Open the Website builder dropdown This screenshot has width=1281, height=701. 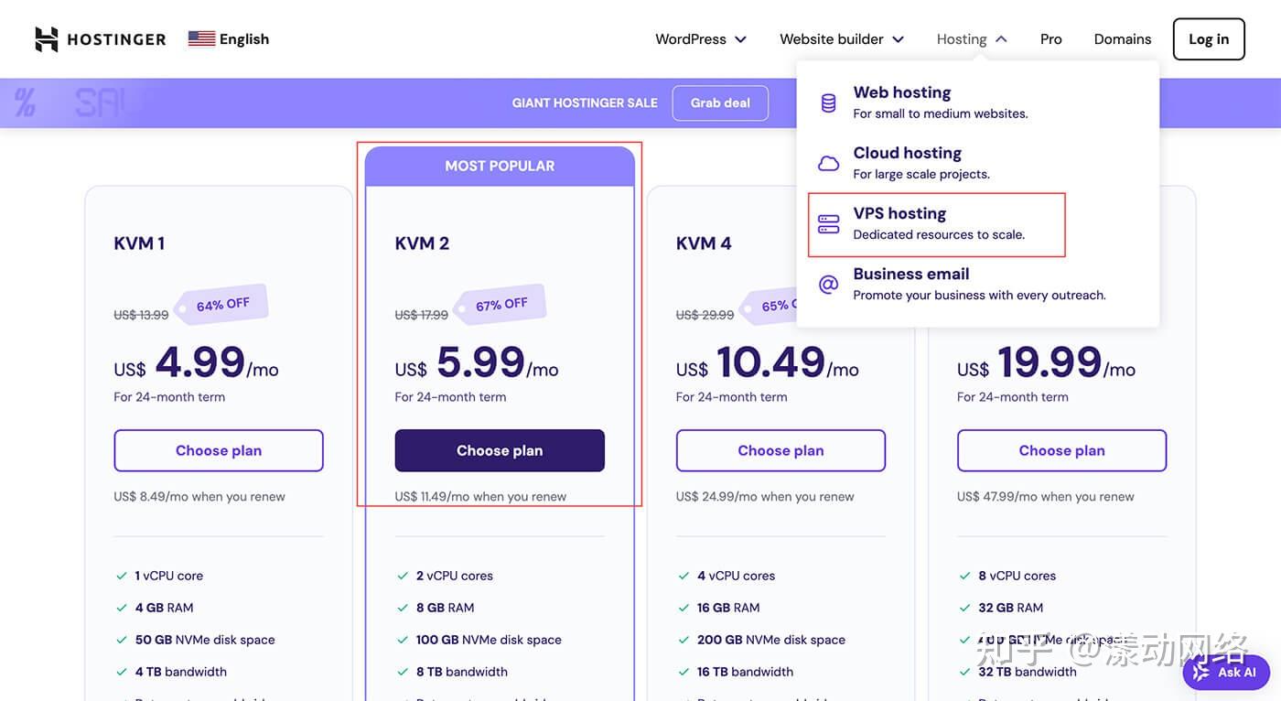831,37
